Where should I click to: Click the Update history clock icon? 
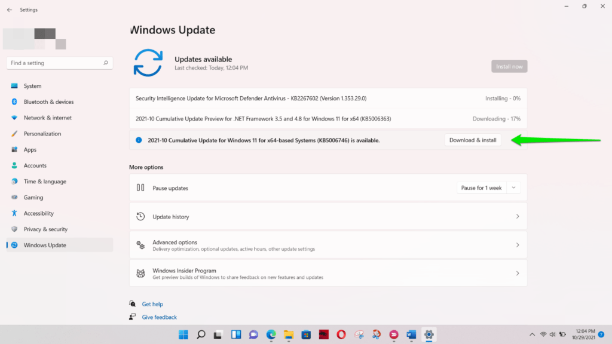[x=140, y=216]
